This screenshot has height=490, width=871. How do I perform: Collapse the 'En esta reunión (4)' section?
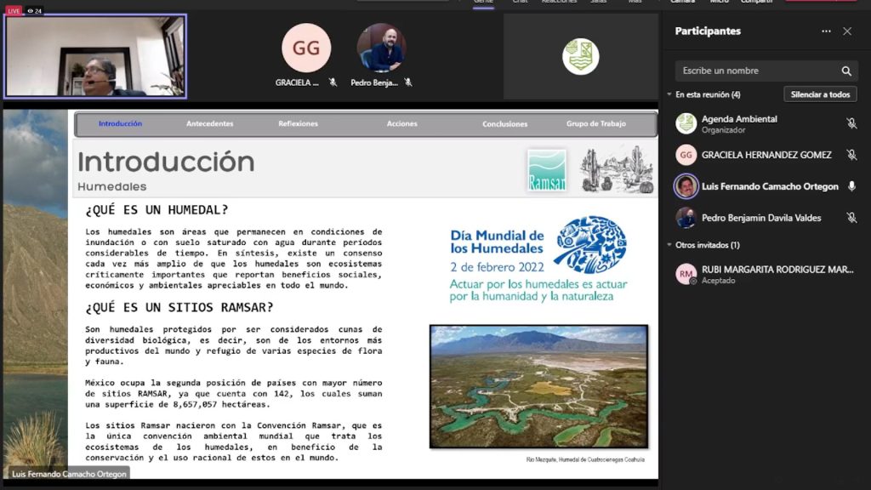(x=669, y=94)
